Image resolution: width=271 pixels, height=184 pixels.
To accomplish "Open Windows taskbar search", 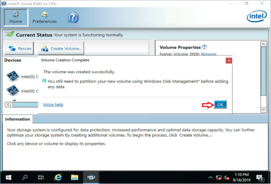I will click(x=25, y=177).
